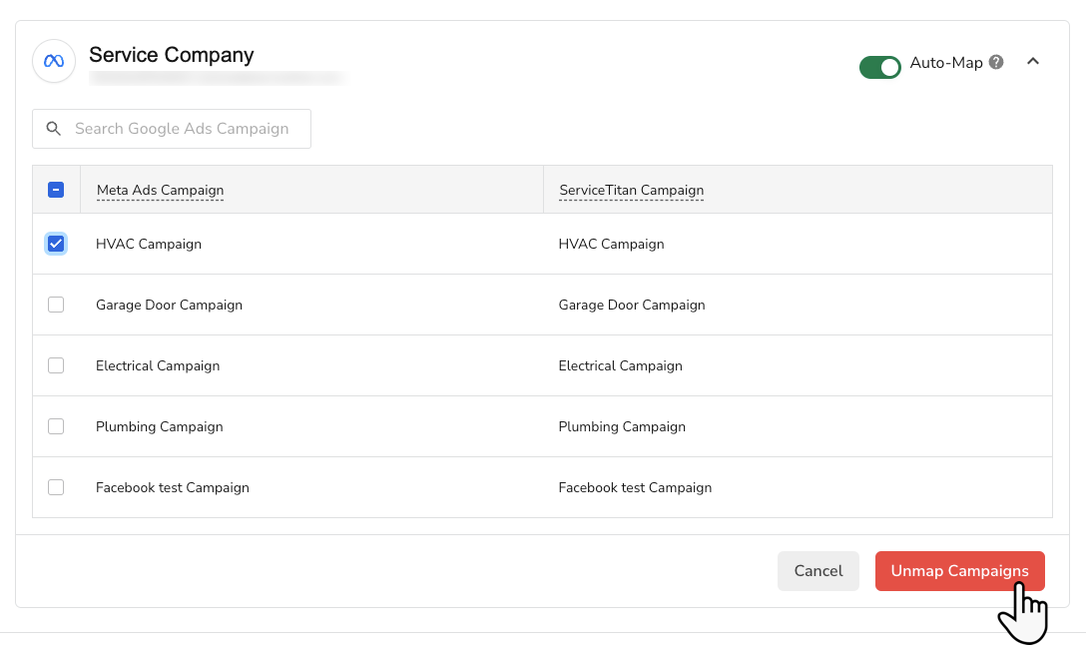This screenshot has width=1086, height=648.
Task: Click the Service Company title
Action: 172,55
